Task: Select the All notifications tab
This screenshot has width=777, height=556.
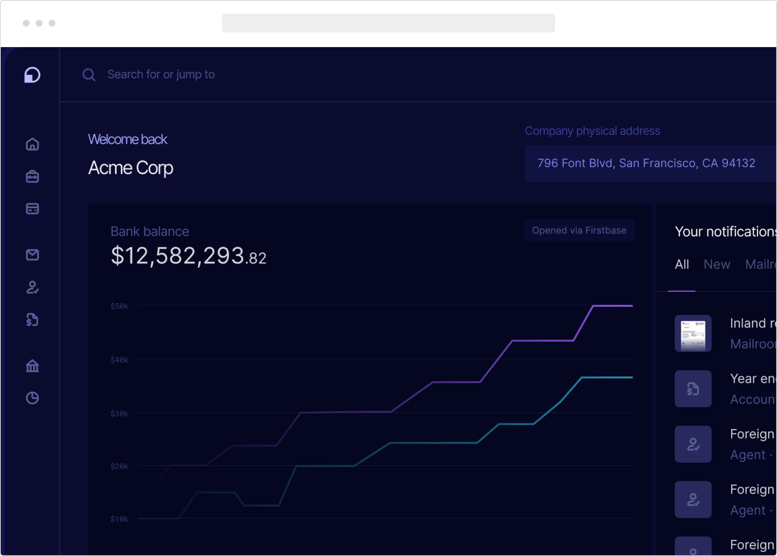Action: [x=682, y=264]
